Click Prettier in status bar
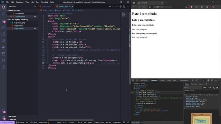Viewport: 221px width, 124px height. 117,123
